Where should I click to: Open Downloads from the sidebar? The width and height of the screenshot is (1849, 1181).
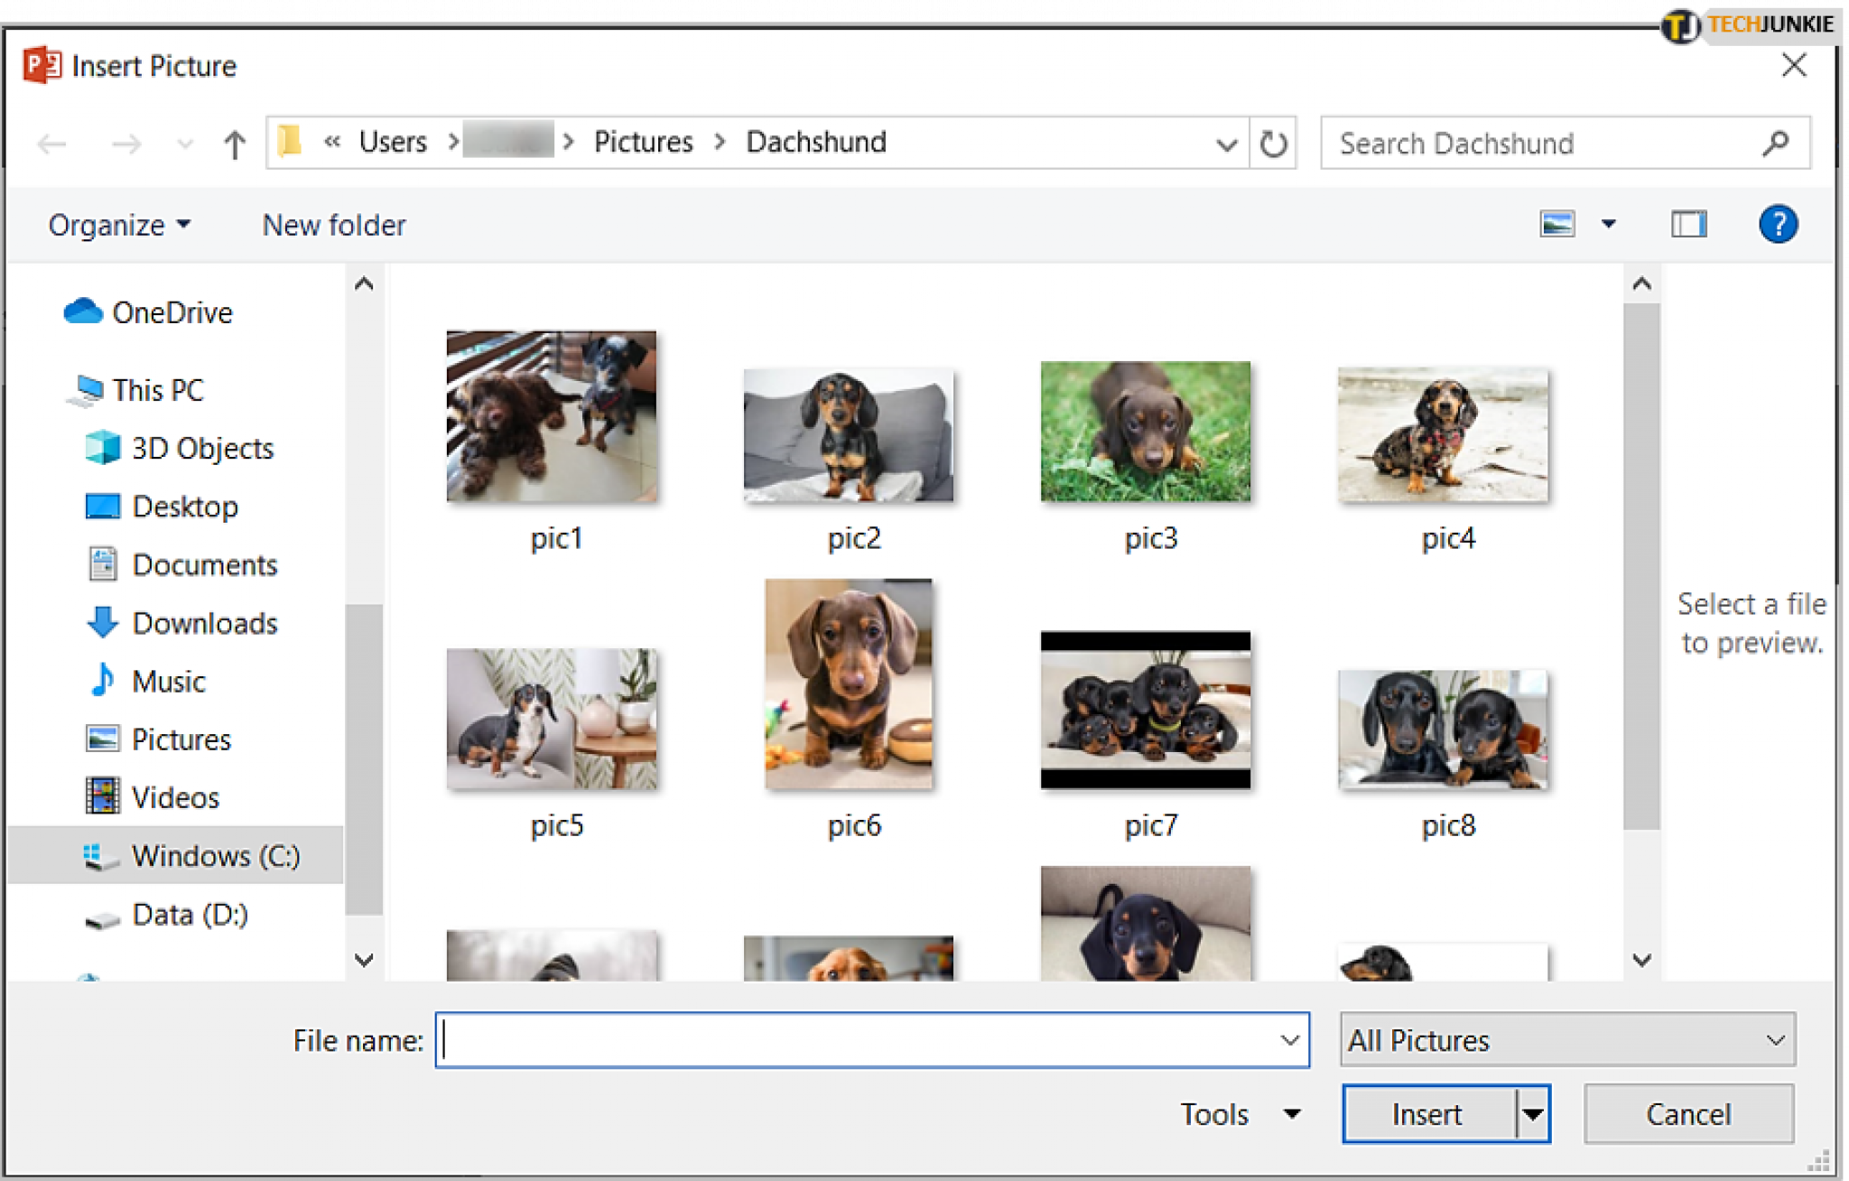[204, 623]
